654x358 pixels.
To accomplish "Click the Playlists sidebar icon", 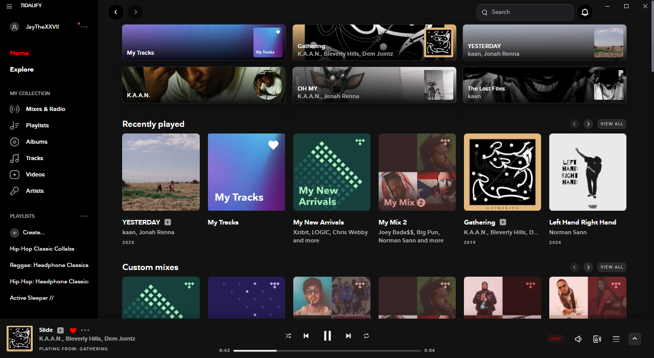I will (15, 125).
